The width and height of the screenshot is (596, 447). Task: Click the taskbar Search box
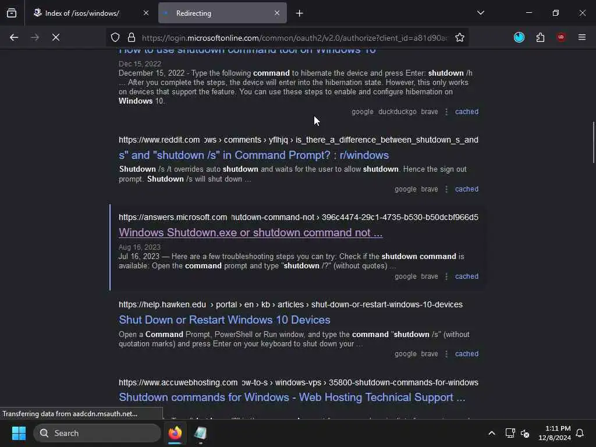(x=97, y=433)
